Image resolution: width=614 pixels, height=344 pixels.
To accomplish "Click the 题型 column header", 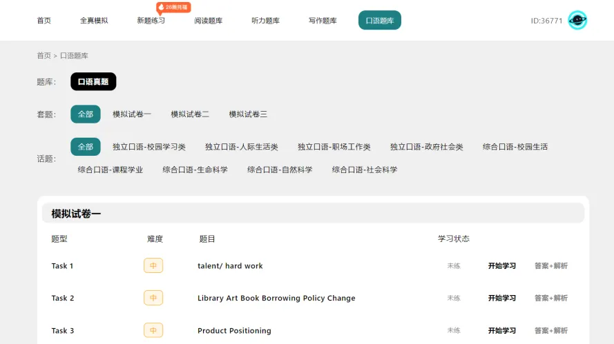I will coord(59,239).
